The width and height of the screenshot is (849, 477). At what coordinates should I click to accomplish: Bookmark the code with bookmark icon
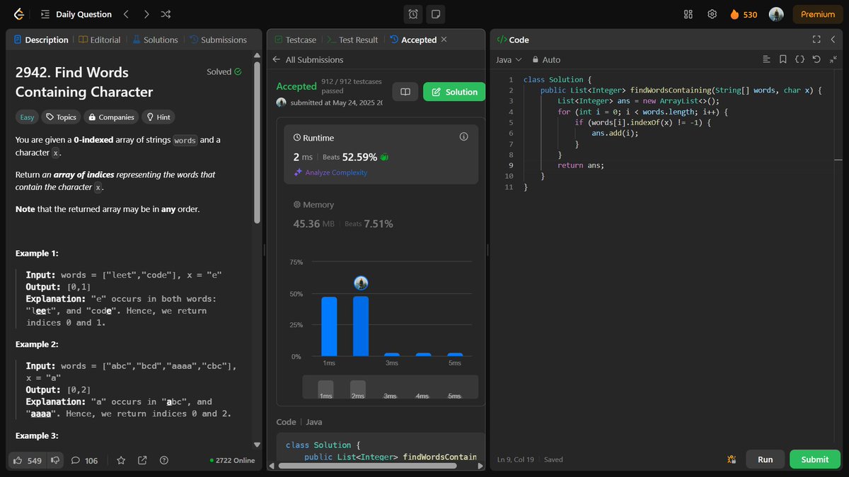click(x=783, y=60)
